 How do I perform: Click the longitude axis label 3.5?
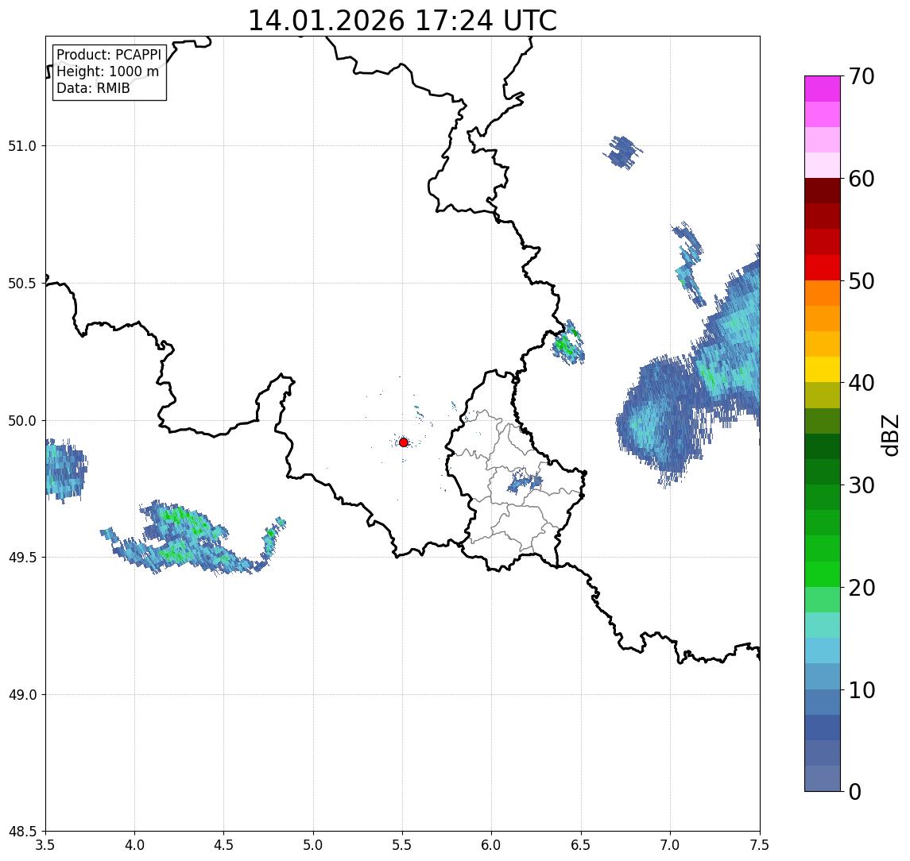tap(45, 845)
